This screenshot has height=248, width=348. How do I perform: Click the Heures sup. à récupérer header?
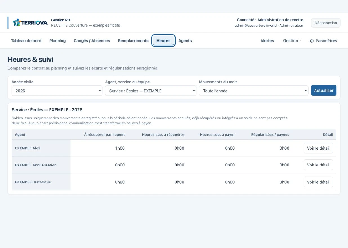pos(163,135)
